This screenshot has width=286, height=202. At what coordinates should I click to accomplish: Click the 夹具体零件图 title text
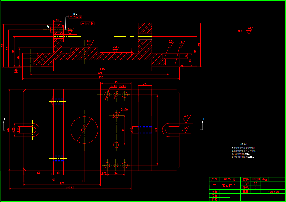pyautogui.click(x=225, y=186)
